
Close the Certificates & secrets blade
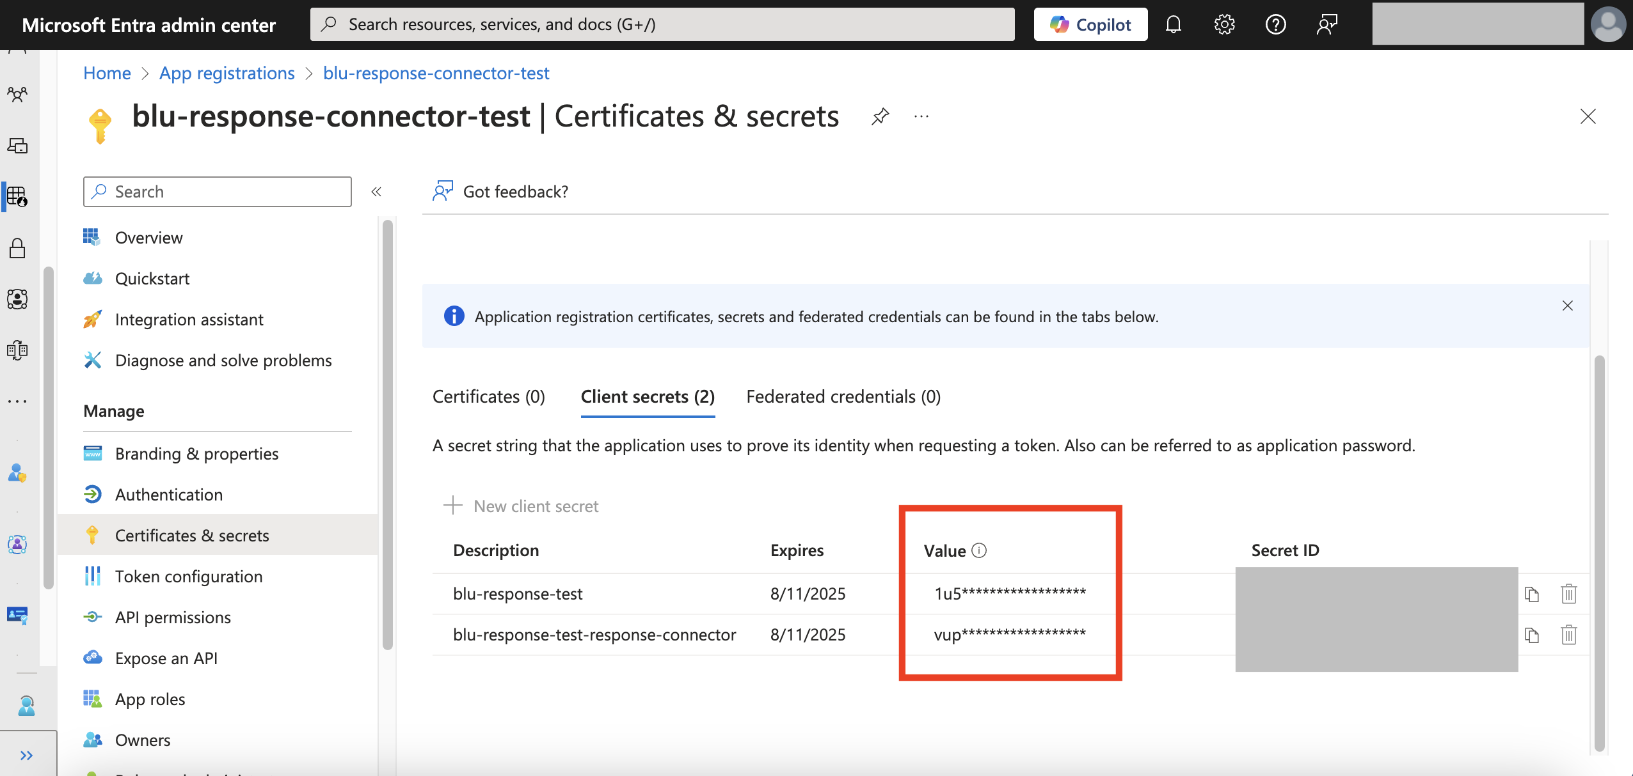[x=1588, y=116]
